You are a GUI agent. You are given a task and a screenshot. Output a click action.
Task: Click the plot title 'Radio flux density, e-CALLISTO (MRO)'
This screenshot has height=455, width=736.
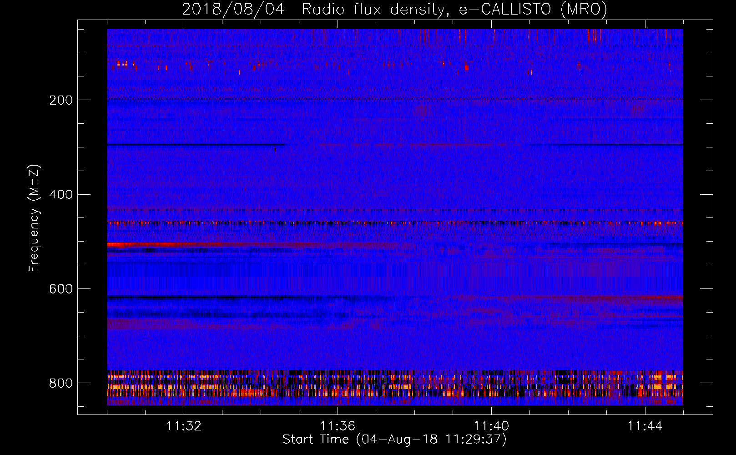[454, 9]
